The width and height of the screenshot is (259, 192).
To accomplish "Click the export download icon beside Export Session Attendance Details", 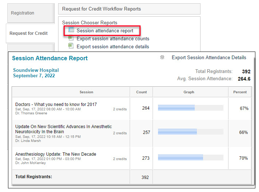I will [162, 57].
